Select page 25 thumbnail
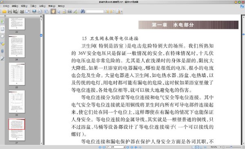 (x=17, y=74)
